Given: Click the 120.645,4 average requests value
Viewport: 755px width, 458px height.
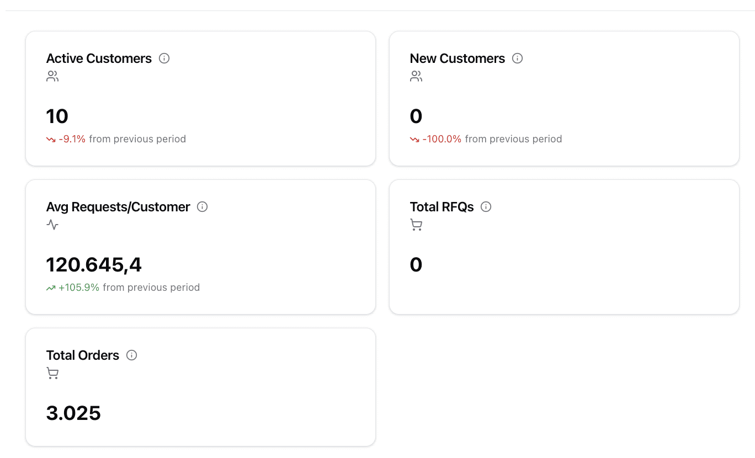Looking at the screenshot, I should pyautogui.click(x=94, y=265).
